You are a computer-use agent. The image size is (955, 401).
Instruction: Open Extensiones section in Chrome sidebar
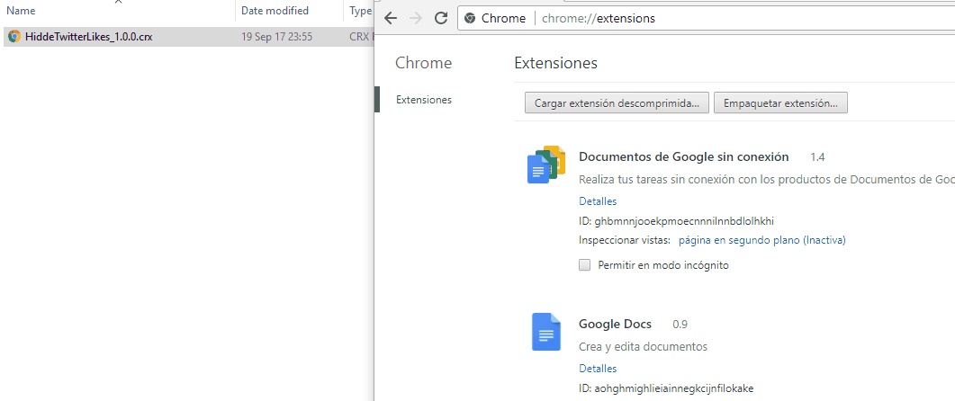pos(424,100)
